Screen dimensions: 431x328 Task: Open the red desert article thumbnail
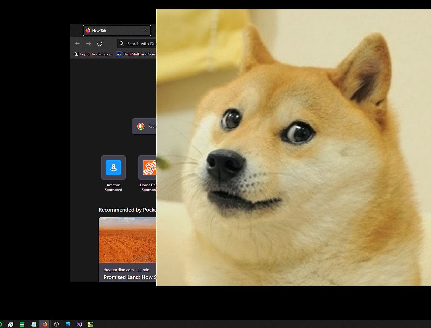click(x=127, y=240)
